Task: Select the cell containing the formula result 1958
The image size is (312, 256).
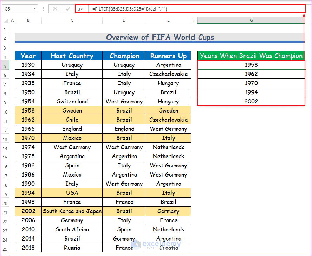Action: (x=251, y=65)
